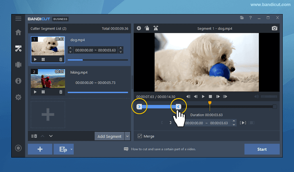
Task: Expand the Add Segment dropdown arrow
Action: tap(128, 136)
